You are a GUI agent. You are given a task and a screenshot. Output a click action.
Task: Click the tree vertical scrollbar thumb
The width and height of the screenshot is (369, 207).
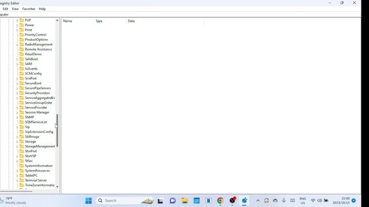pos(57,131)
